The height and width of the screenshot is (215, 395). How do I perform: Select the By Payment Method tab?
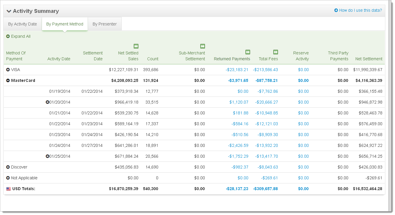pos(65,24)
